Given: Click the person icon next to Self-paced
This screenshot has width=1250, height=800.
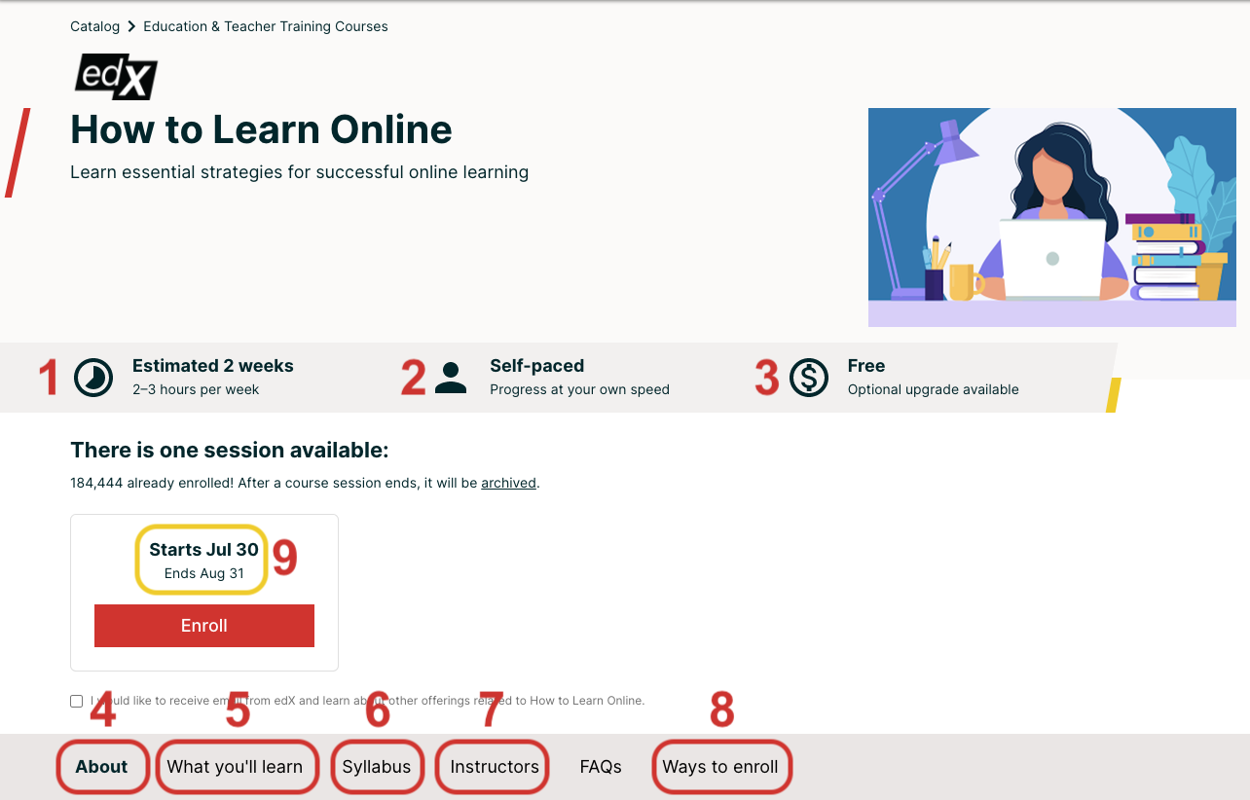Looking at the screenshot, I should (x=451, y=378).
